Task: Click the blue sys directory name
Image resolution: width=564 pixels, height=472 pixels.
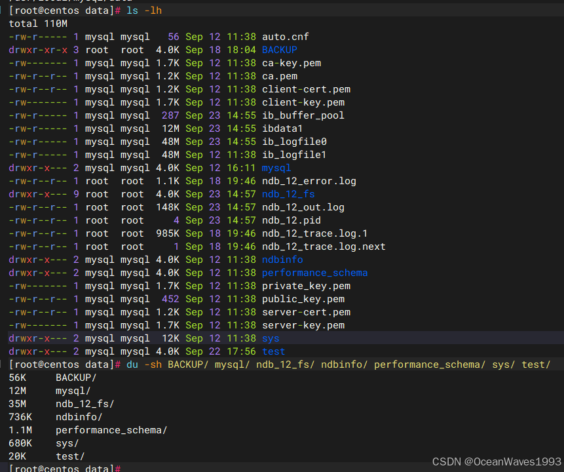Action: pos(271,338)
